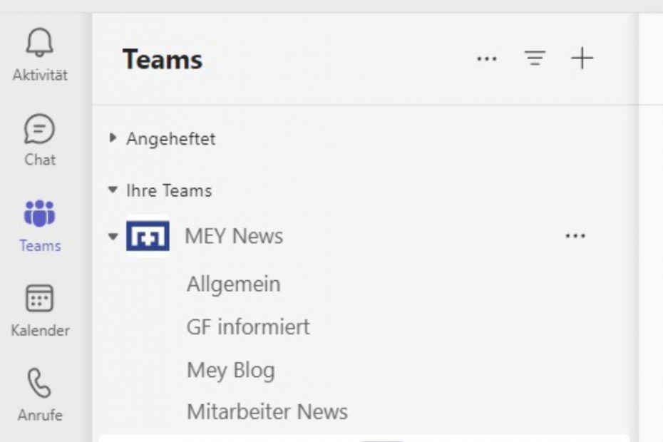Open the Kalender calendar icon
This screenshot has width=663, height=442.
coord(40,299)
